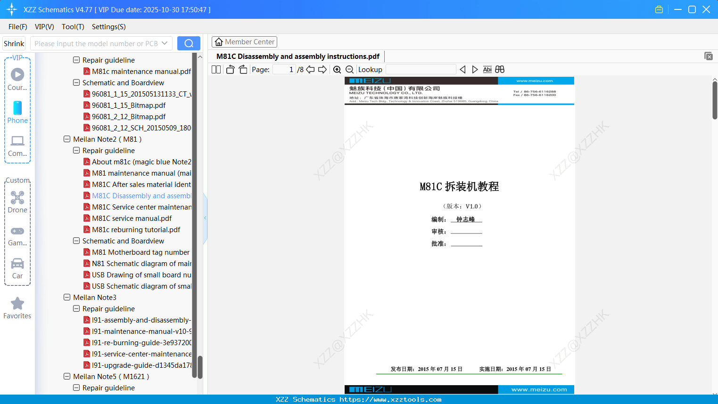Viewport: 718px width, 404px height.
Task: Click the briefcase icon in title bar
Action: (659, 9)
